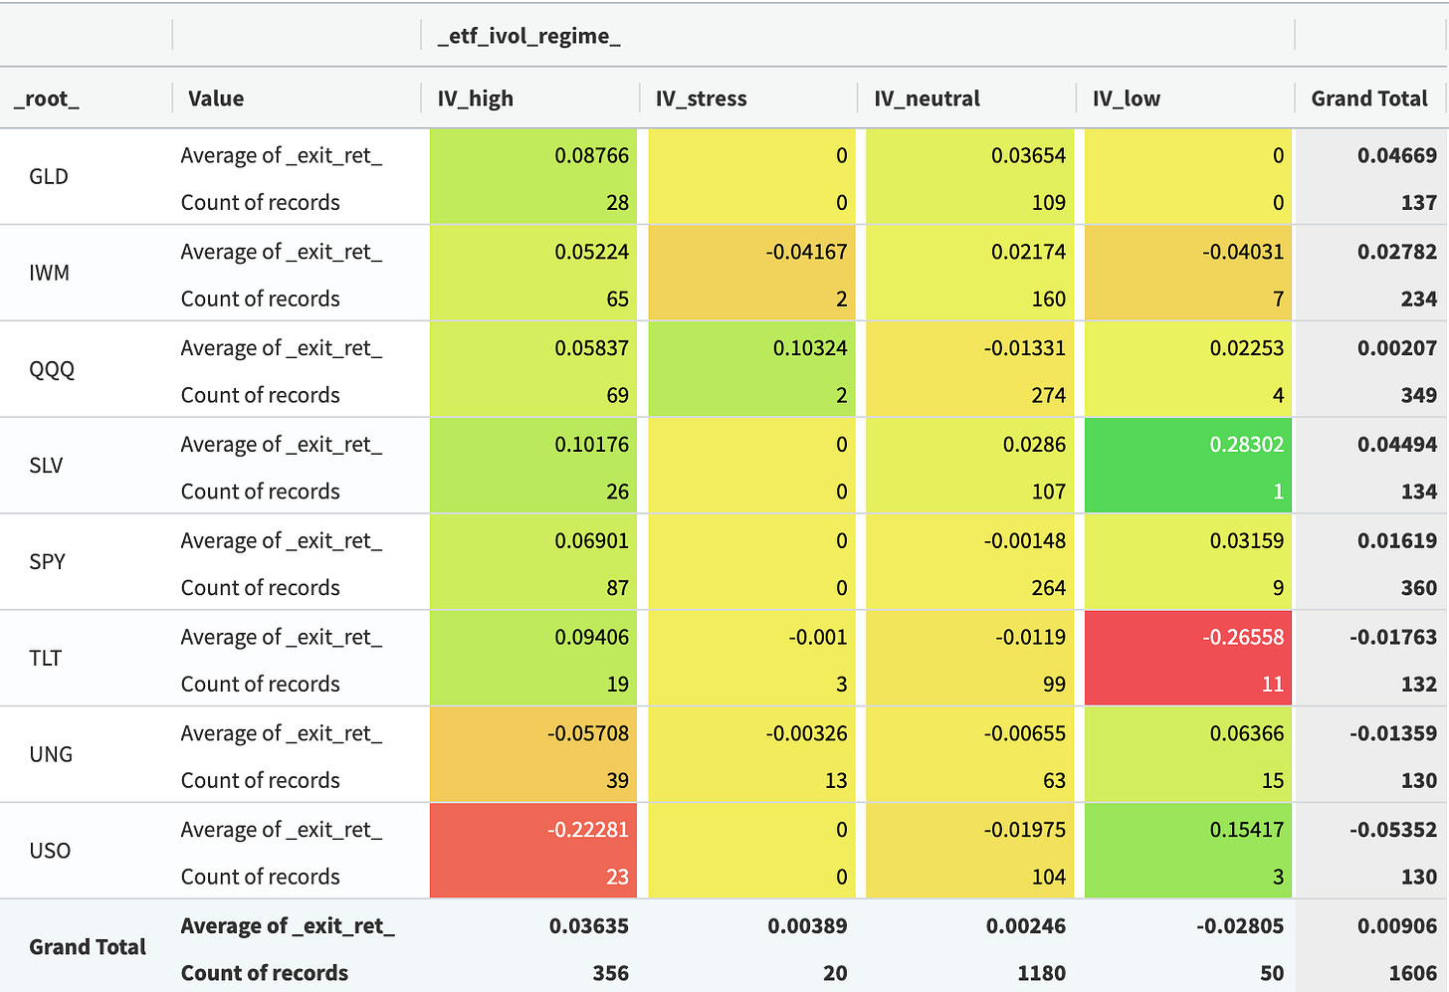This screenshot has width=1449, height=992.
Task: Click GLD IV_high value 0.08766
Action: click(592, 155)
